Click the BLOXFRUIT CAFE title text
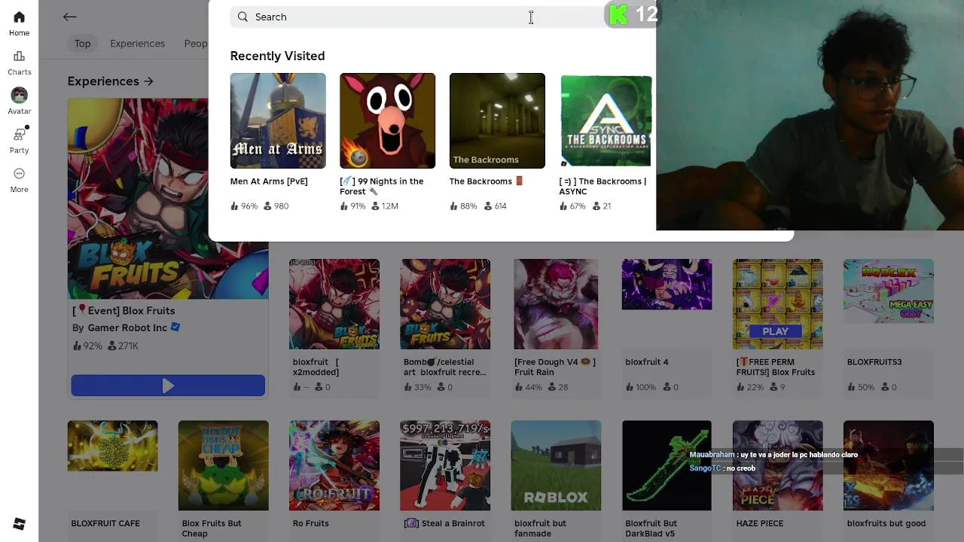The width and height of the screenshot is (964, 542). (x=105, y=523)
